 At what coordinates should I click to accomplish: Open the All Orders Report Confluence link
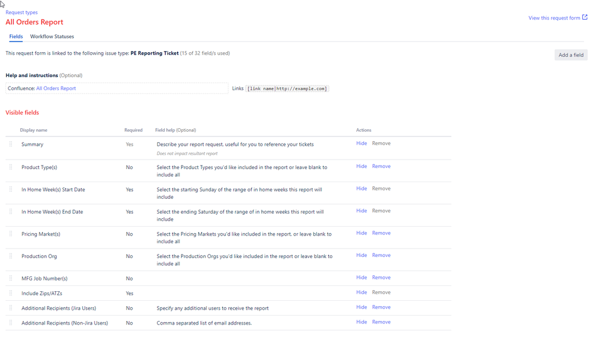coord(56,88)
